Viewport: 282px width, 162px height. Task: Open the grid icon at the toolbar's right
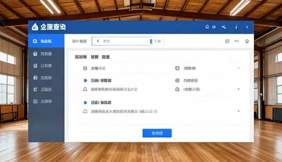227,41
